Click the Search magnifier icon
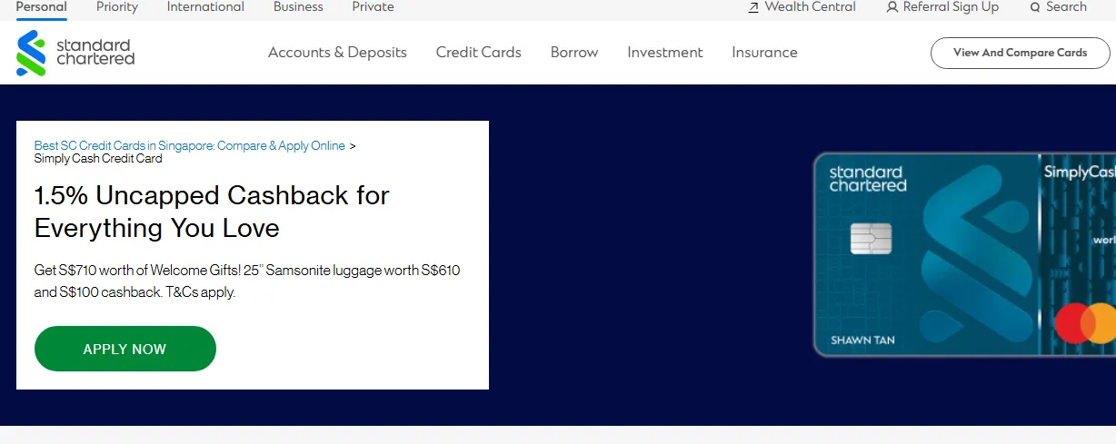 (1035, 7)
